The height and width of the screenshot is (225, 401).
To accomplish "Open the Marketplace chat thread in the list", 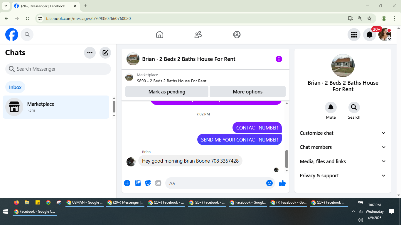I will tap(56, 107).
